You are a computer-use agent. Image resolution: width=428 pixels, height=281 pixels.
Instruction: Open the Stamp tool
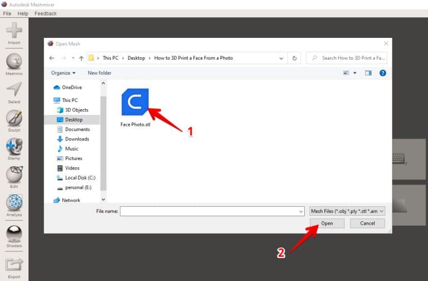[x=14, y=147]
